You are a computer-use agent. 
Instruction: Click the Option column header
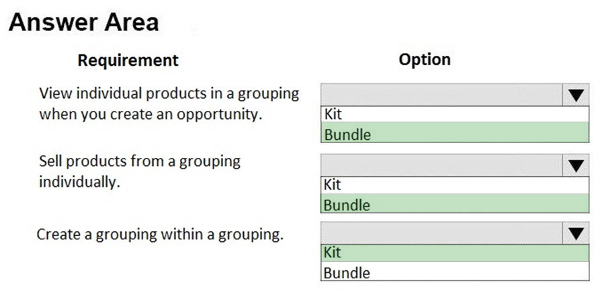point(425,59)
